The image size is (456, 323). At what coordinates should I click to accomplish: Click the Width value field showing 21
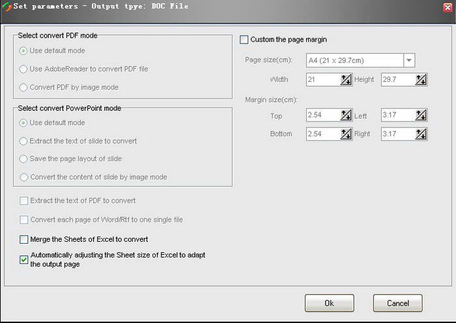coord(323,79)
